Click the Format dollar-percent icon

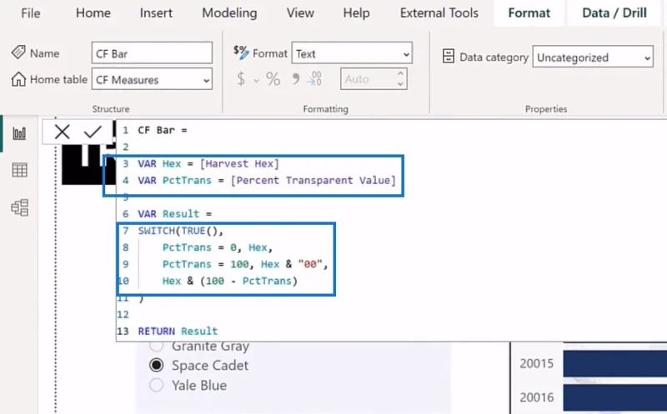pyautogui.click(x=241, y=52)
